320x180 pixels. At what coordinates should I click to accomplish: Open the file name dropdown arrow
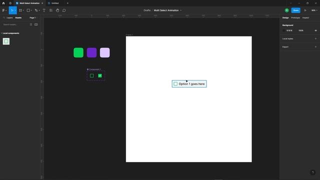pos(181,10)
